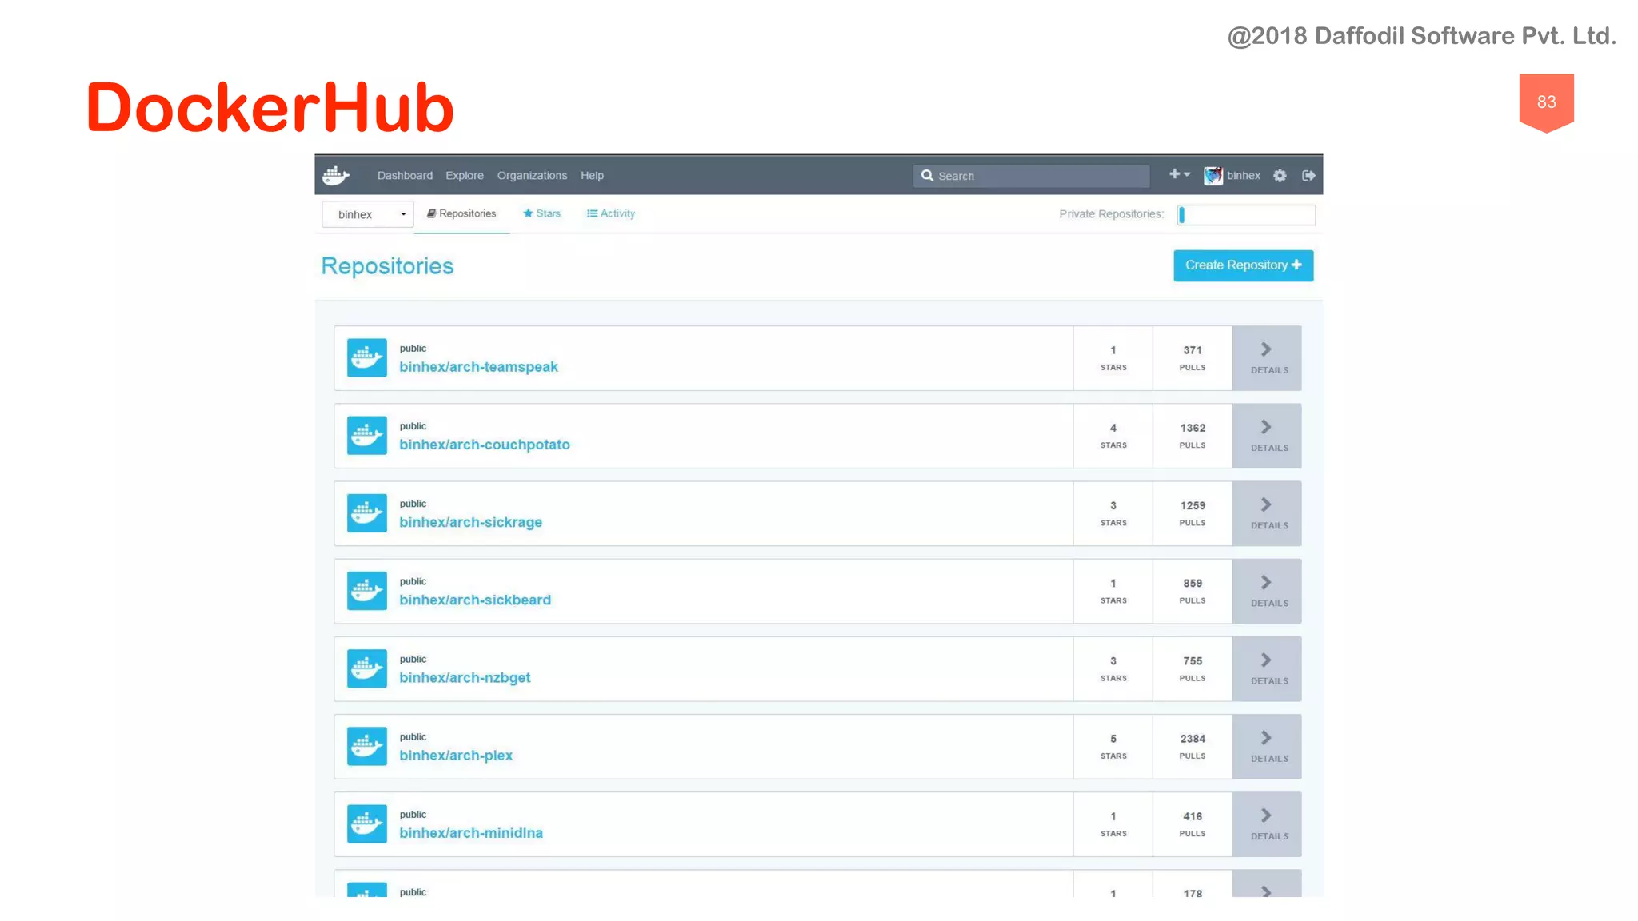Click the 1259 Pulls count

[x=1193, y=513]
